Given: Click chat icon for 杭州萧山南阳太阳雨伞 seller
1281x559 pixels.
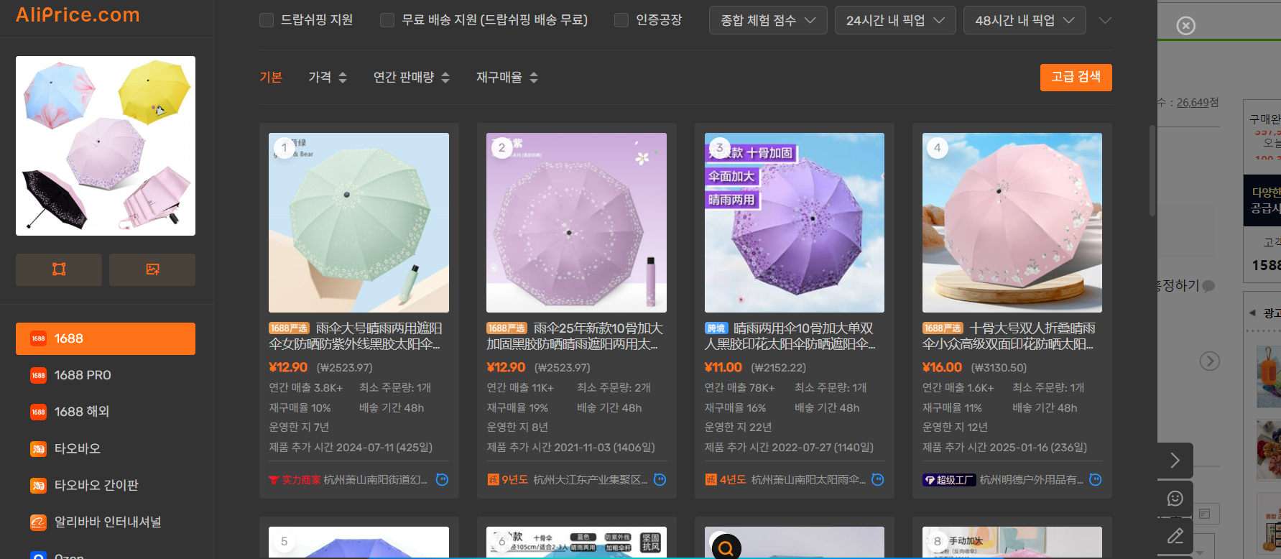Looking at the screenshot, I should (878, 479).
